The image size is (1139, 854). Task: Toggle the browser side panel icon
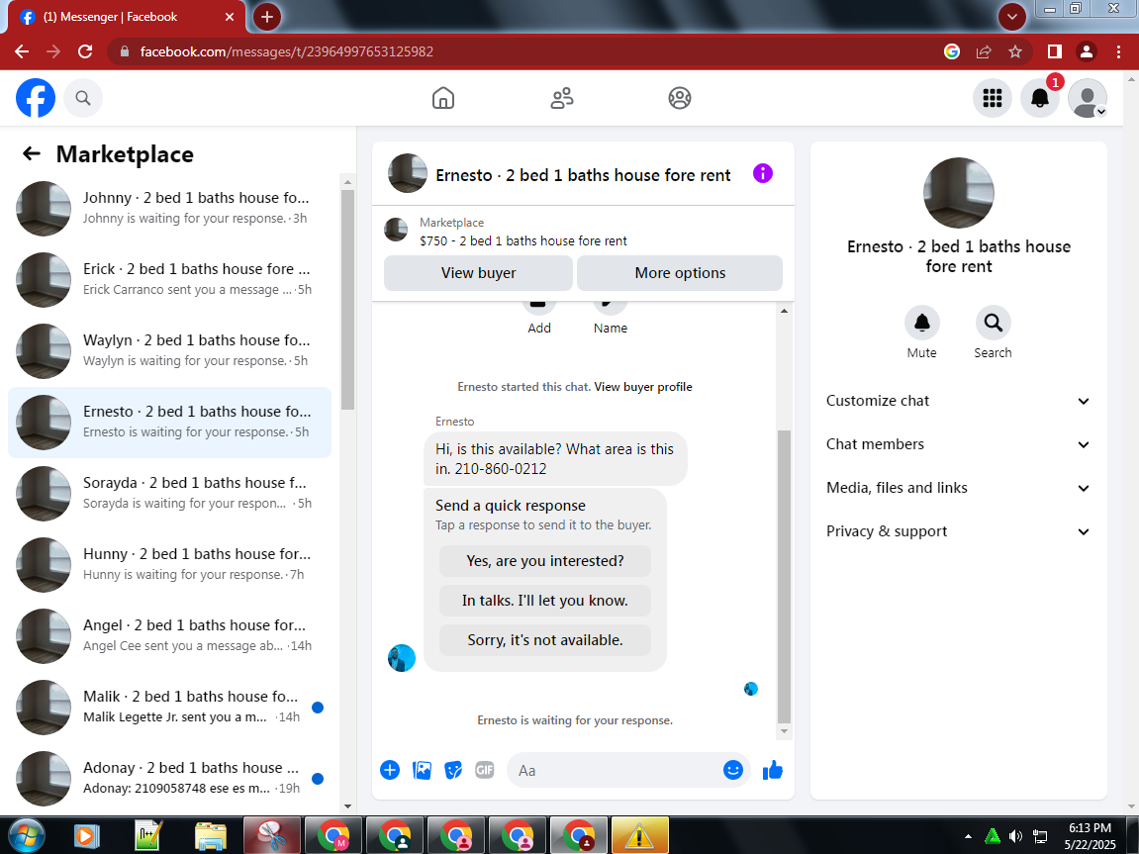(1055, 51)
